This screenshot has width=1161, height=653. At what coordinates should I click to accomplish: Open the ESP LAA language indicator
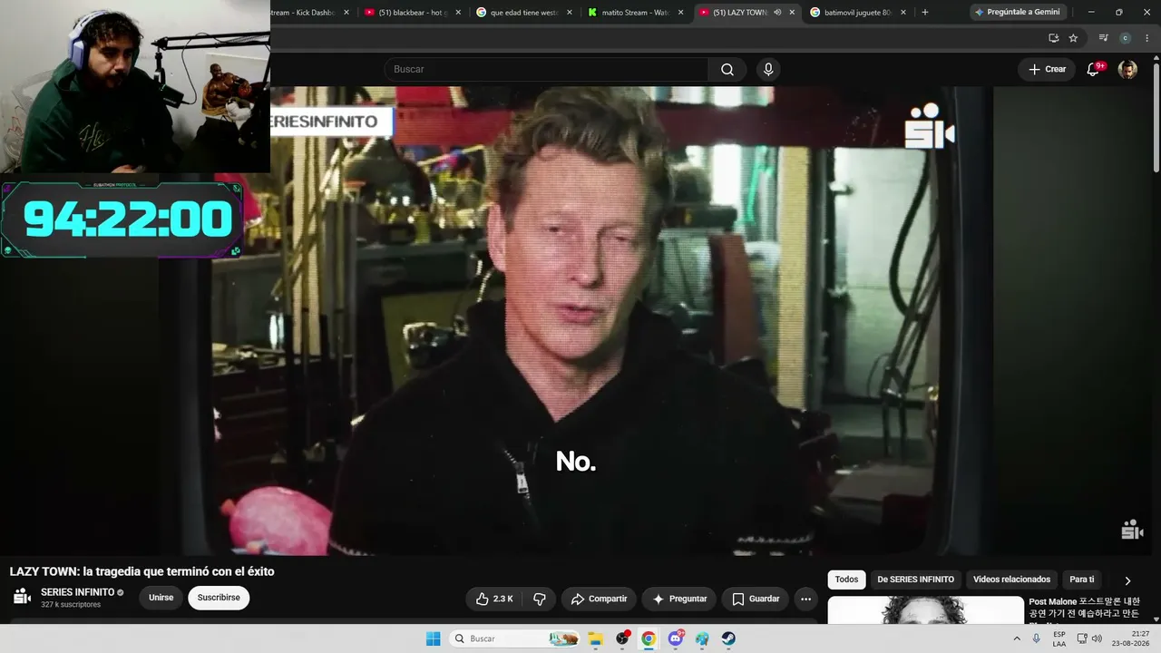[x=1059, y=638]
